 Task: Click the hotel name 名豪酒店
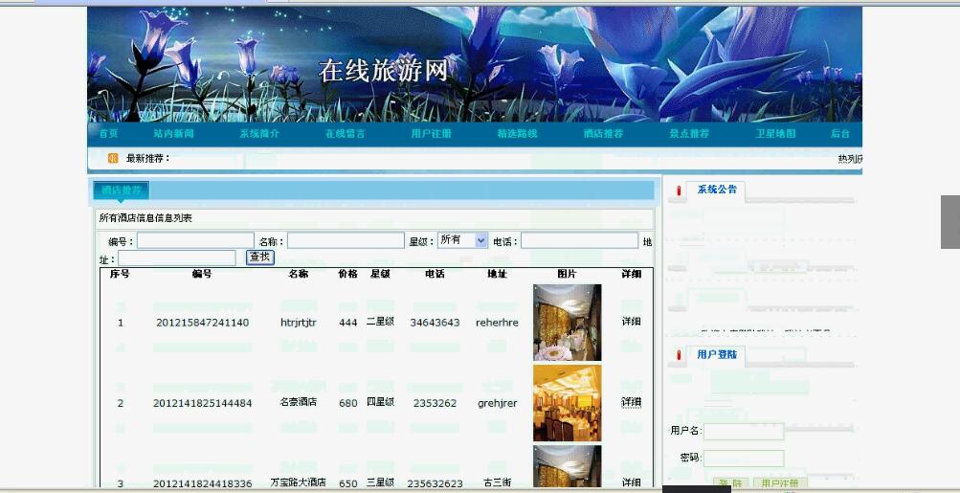coord(299,403)
